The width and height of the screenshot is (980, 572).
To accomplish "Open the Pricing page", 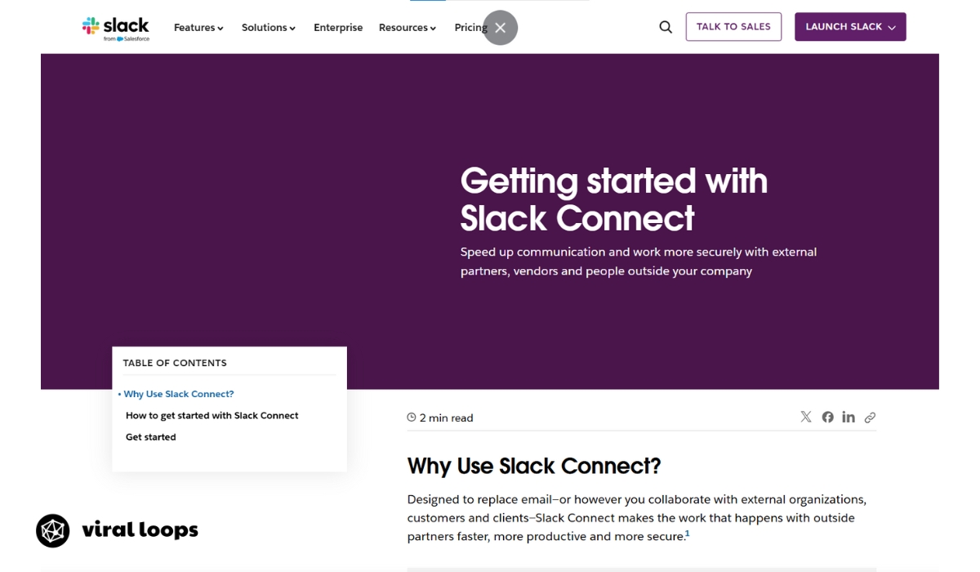I will coord(470,28).
